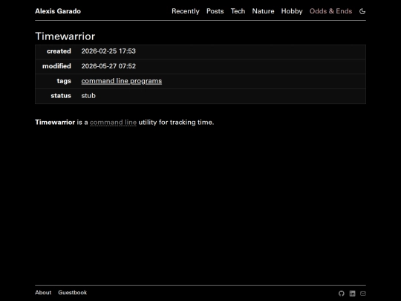Open the command line programs tag
The image size is (401, 301).
pos(122,81)
